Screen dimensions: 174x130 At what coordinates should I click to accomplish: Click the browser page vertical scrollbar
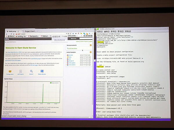(x=92, y=71)
